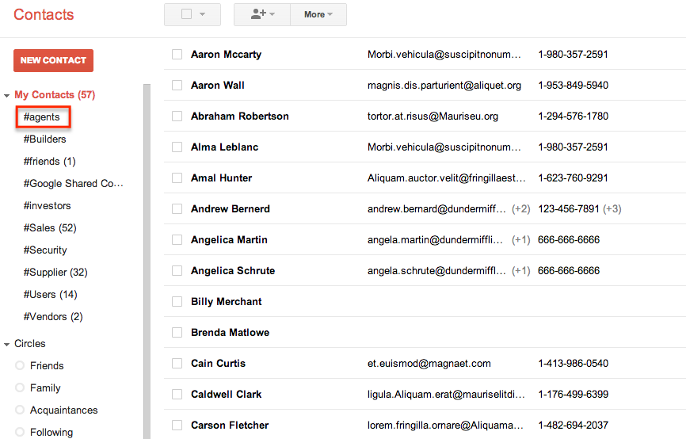Collapse the My Contacts (57) group

(6, 95)
